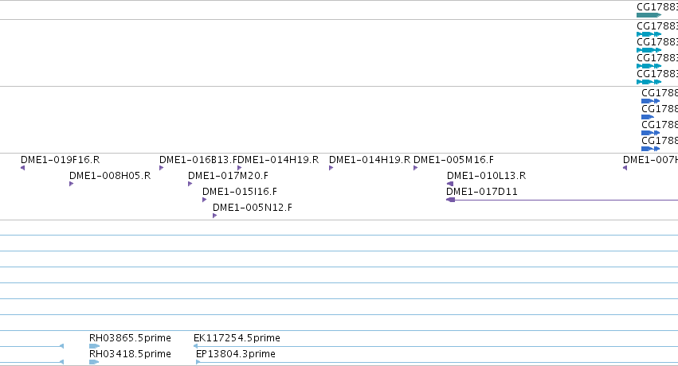Select the arrow glyph under DME1-005N12.F
Viewport: 678px width, 366px height.
[x=215, y=216]
